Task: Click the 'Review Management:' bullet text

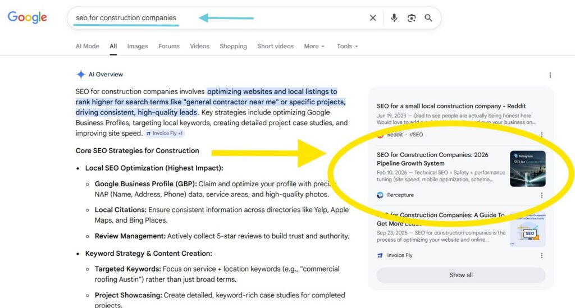Action: click(x=130, y=236)
